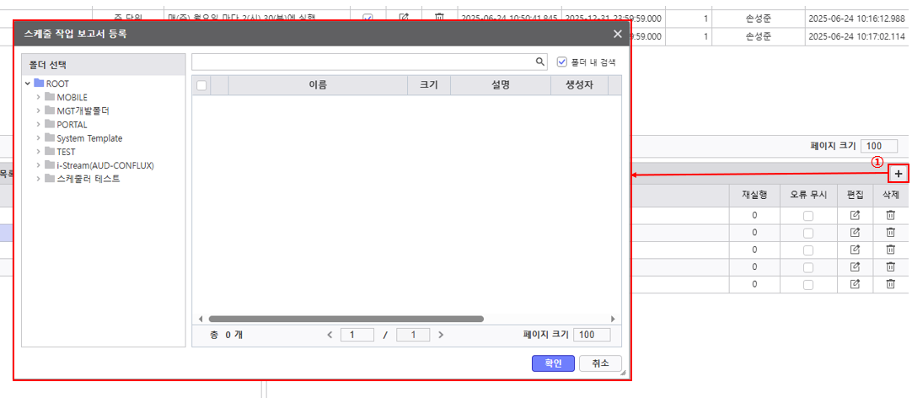Click the horizontal scrollbar in file list

click(x=346, y=319)
